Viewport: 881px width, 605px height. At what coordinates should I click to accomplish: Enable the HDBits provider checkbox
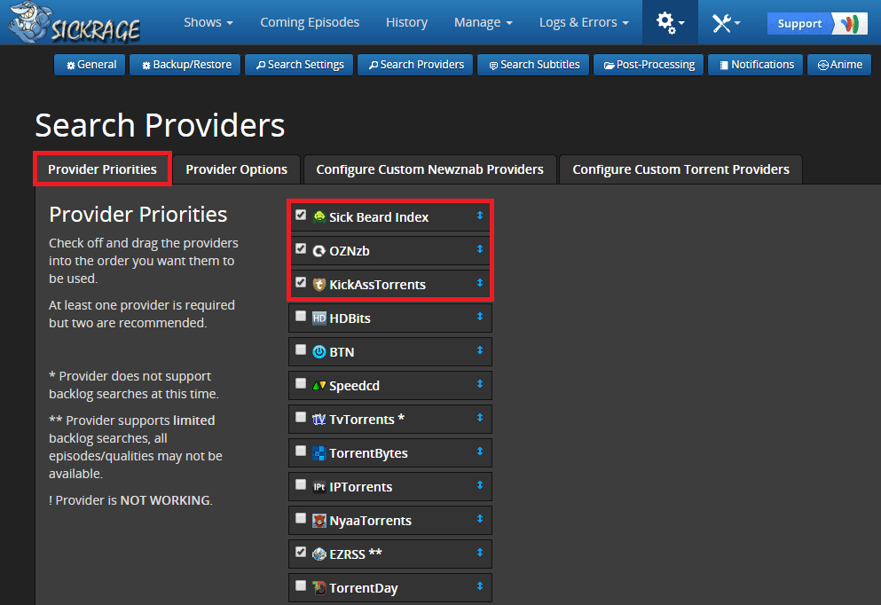click(301, 316)
